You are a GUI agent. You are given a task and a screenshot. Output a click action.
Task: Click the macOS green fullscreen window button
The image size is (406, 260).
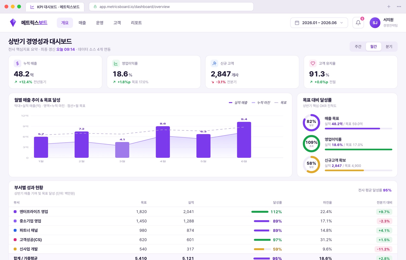point(19,7)
